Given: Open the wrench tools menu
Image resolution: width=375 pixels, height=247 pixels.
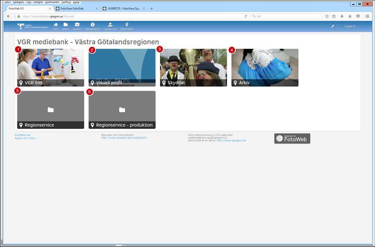Looking at the screenshot, I should pyautogui.click(x=332, y=26).
